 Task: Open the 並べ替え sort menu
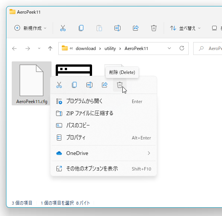pyautogui.click(x=185, y=28)
